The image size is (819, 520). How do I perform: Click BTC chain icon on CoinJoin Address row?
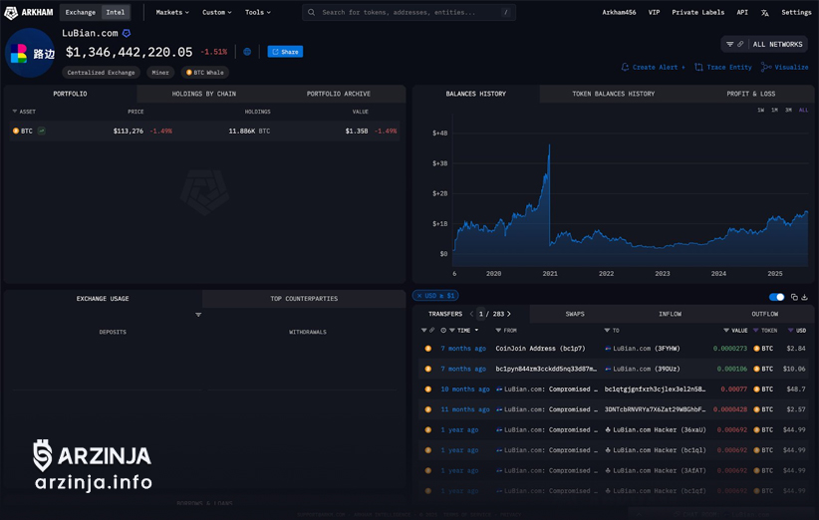click(427, 349)
